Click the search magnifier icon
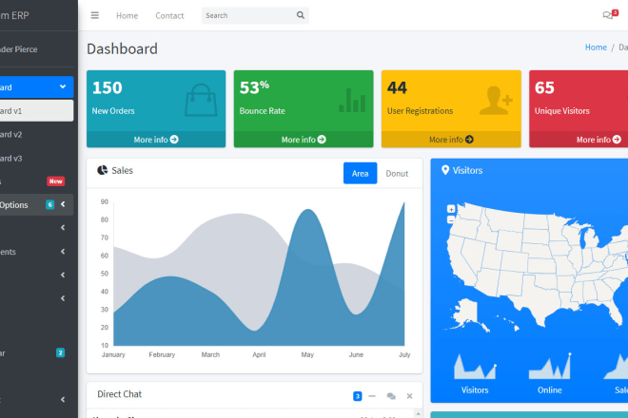The width and height of the screenshot is (628, 418). 301,15
